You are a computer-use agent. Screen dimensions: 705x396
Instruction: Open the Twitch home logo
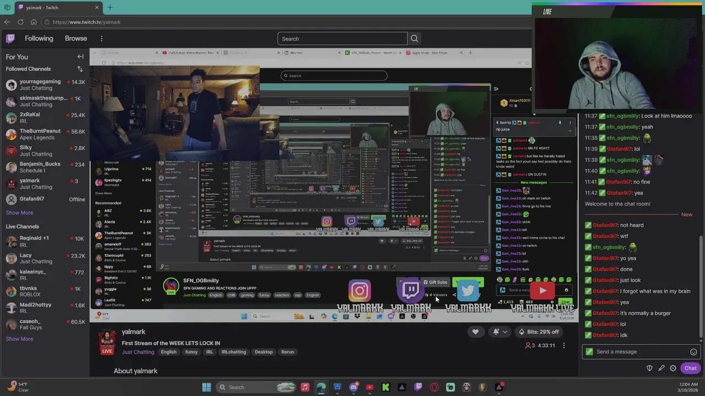click(x=10, y=38)
